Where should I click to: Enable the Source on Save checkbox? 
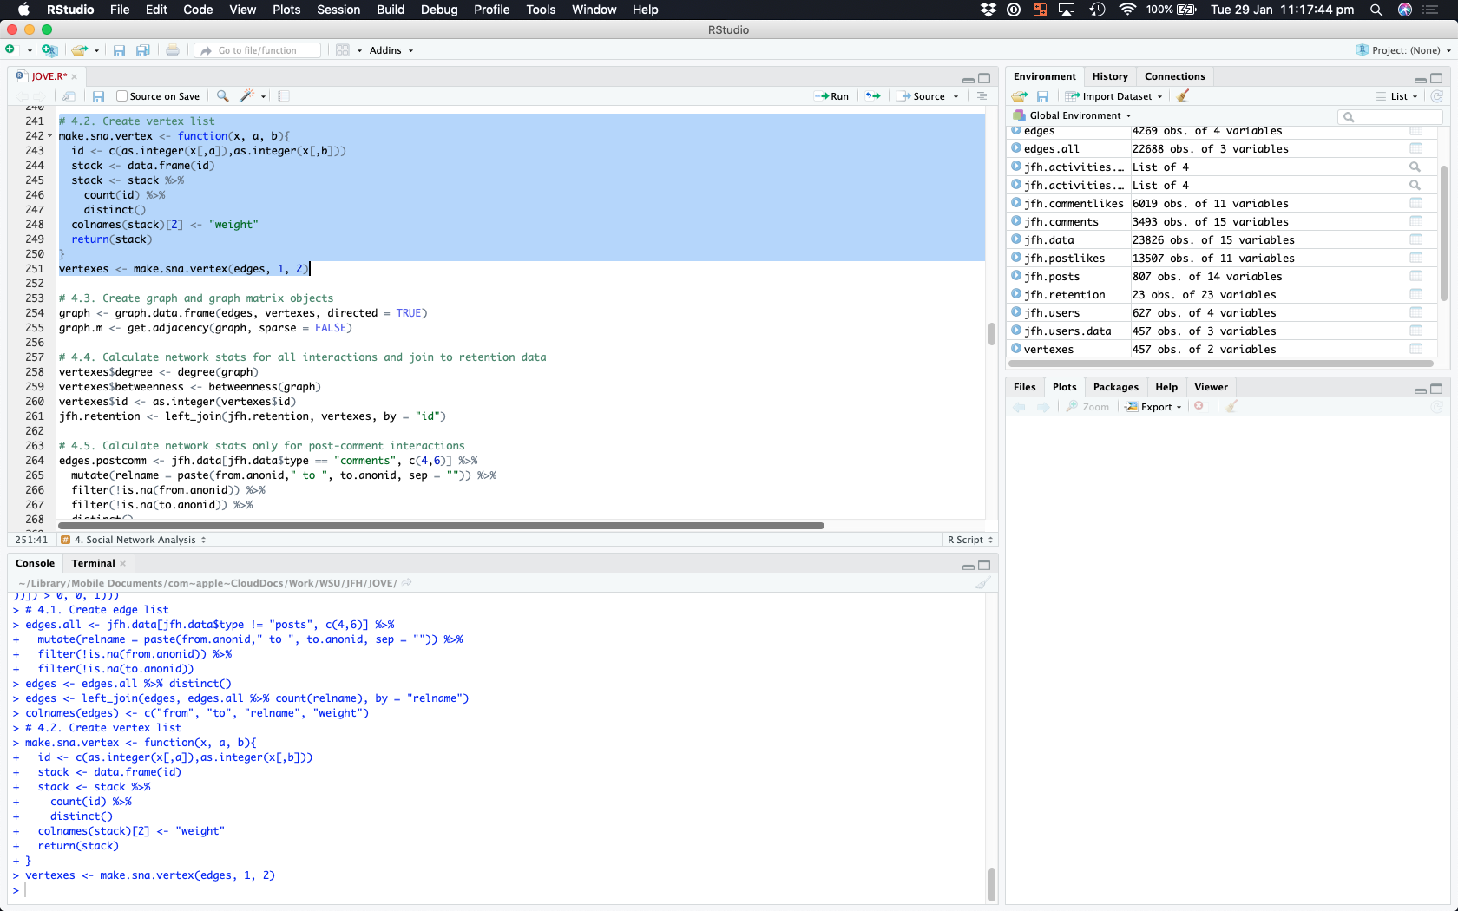coord(122,96)
